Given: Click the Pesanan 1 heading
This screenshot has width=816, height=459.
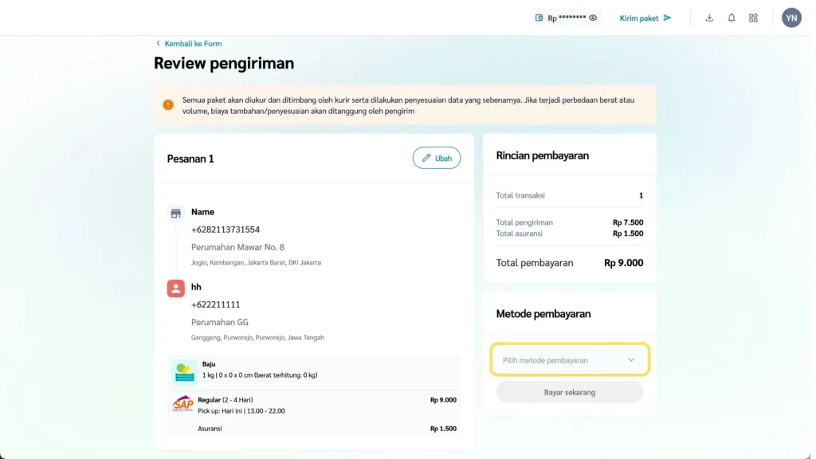Looking at the screenshot, I should click(x=190, y=159).
